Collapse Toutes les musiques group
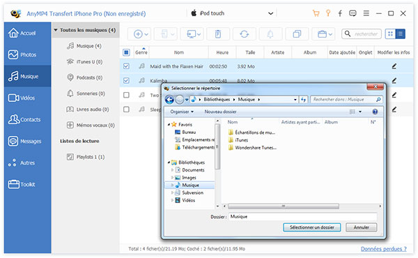The height and width of the screenshot is (258, 418). point(56,30)
